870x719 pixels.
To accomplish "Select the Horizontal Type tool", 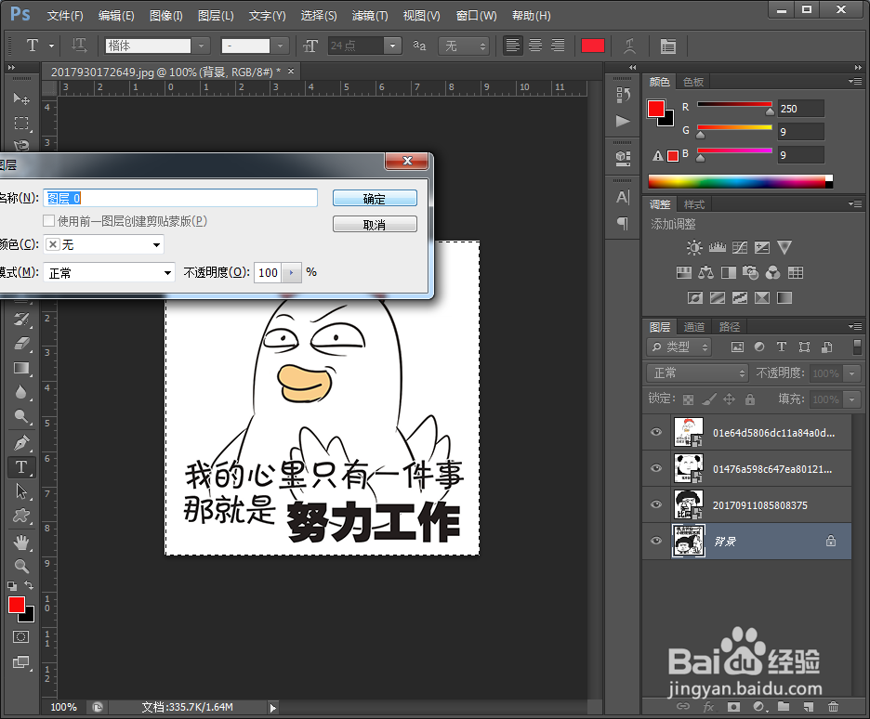I will pyautogui.click(x=21, y=467).
